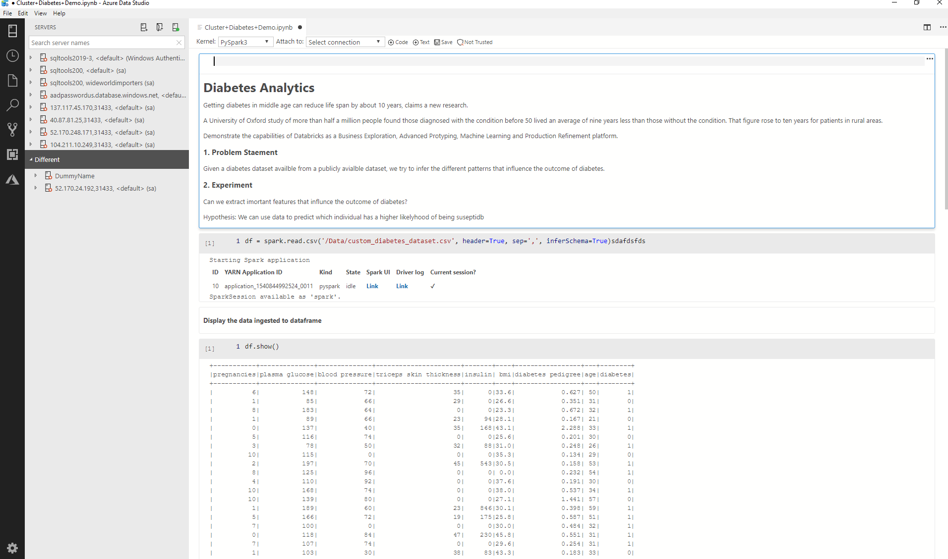Collapse the Different server group
The width and height of the screenshot is (948, 559).
pyautogui.click(x=31, y=159)
